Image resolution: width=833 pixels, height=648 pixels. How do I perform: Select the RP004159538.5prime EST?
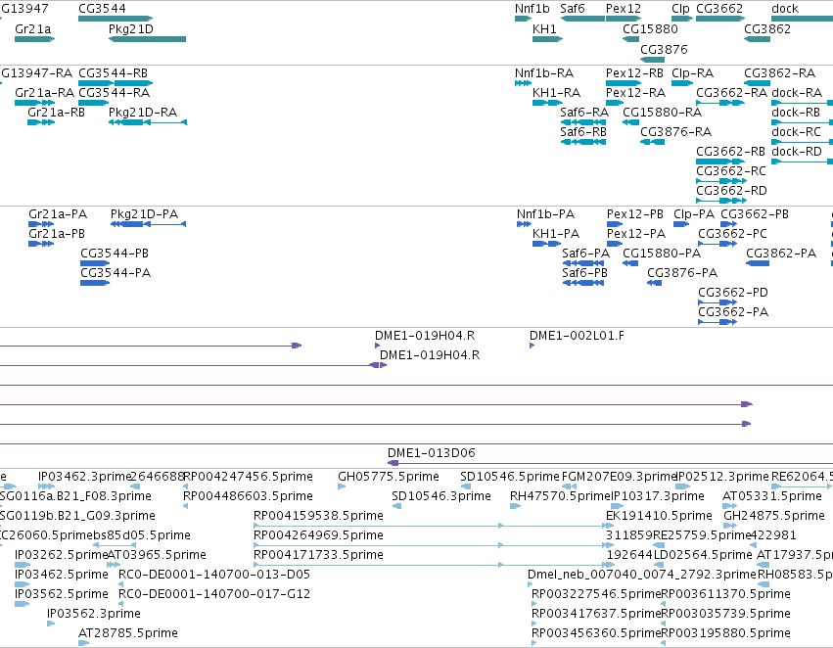[432, 526]
